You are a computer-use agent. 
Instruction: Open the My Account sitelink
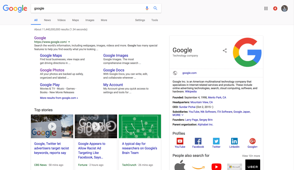113,85
